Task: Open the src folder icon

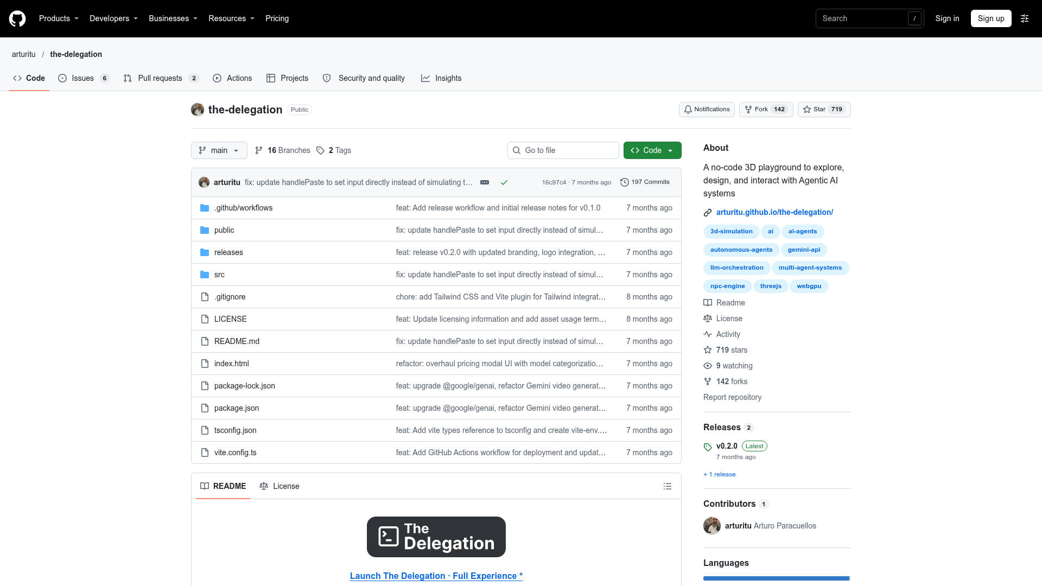Action: point(205,275)
